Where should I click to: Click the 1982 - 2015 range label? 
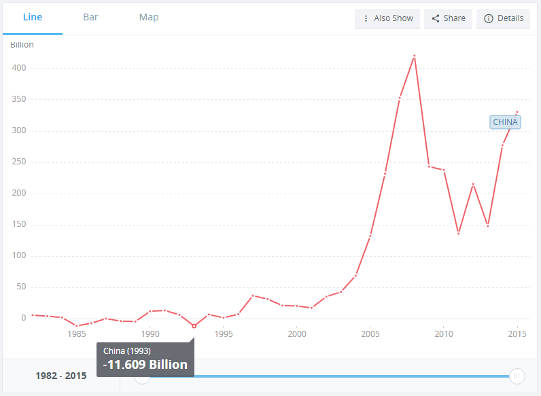(x=61, y=376)
